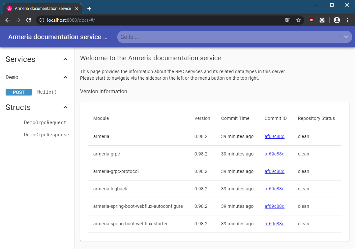Click the Welcome to the Armeria heading
Image resolution: width=355 pixels, height=249 pixels.
point(151,58)
